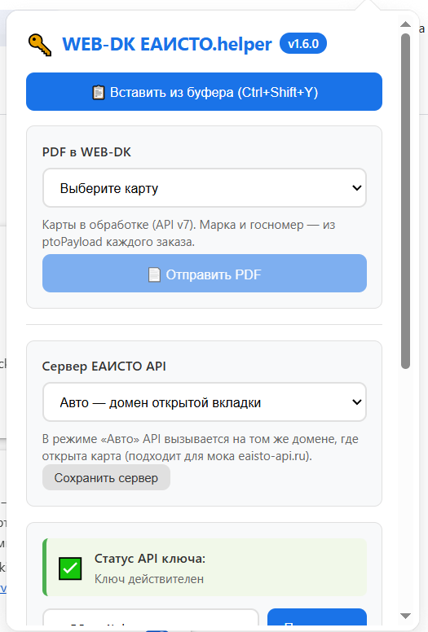Viewport: 428px width, 632px height.
Task: Click the vertical scrollbar thumb
Action: 405,200
